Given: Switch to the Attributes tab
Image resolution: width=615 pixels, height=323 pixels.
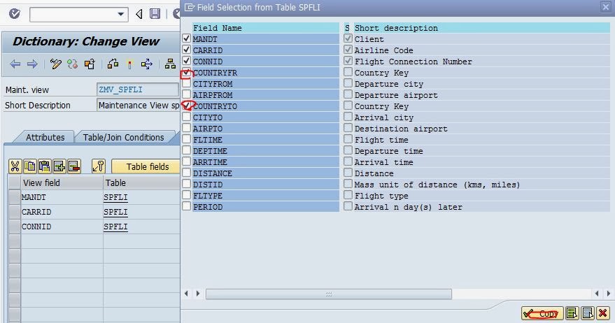Looking at the screenshot, I should click(x=45, y=138).
